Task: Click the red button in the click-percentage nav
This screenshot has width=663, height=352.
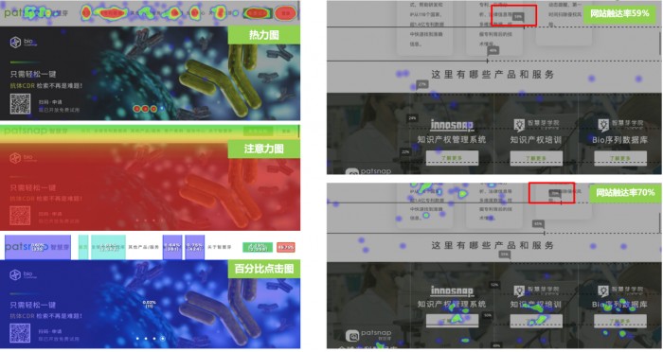Action: click(x=286, y=247)
